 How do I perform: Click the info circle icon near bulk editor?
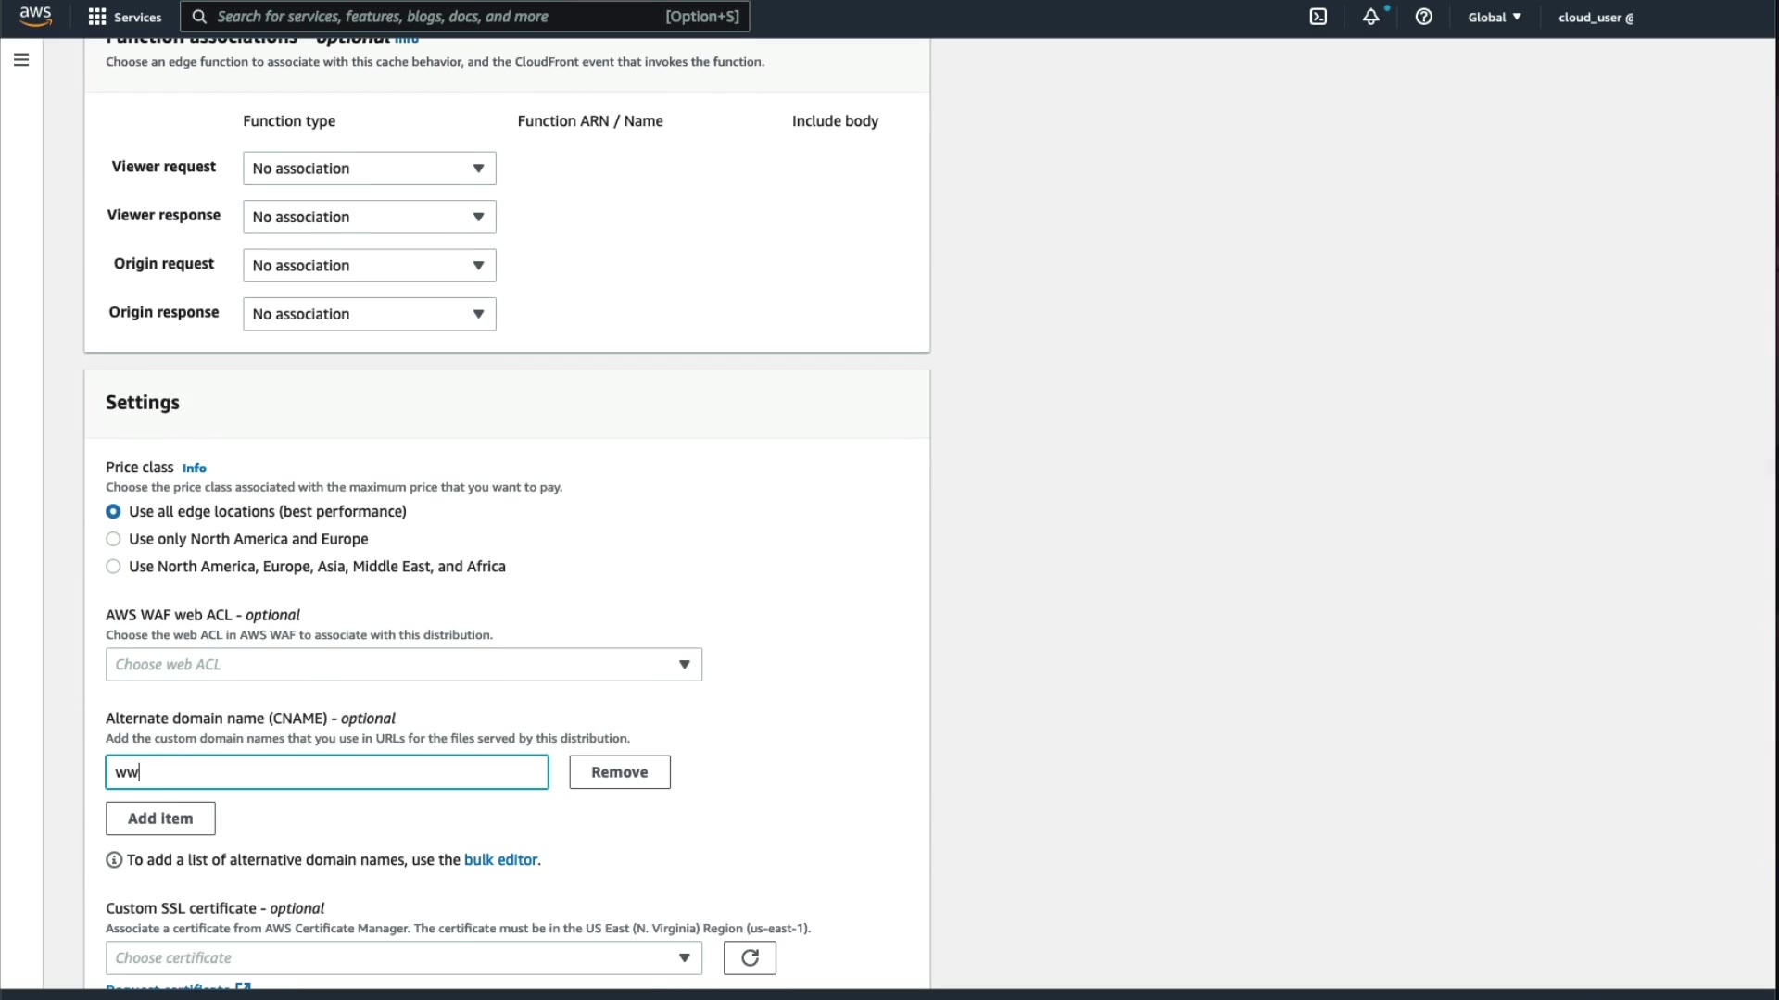pyautogui.click(x=114, y=859)
